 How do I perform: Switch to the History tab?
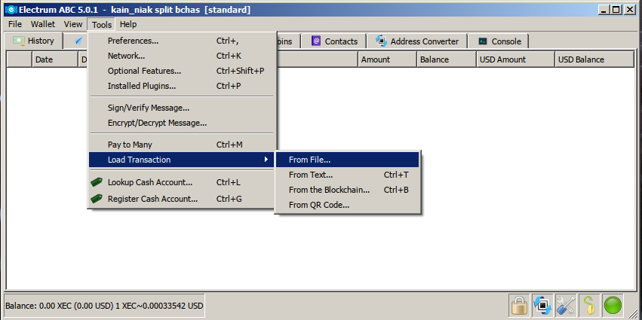tap(34, 41)
